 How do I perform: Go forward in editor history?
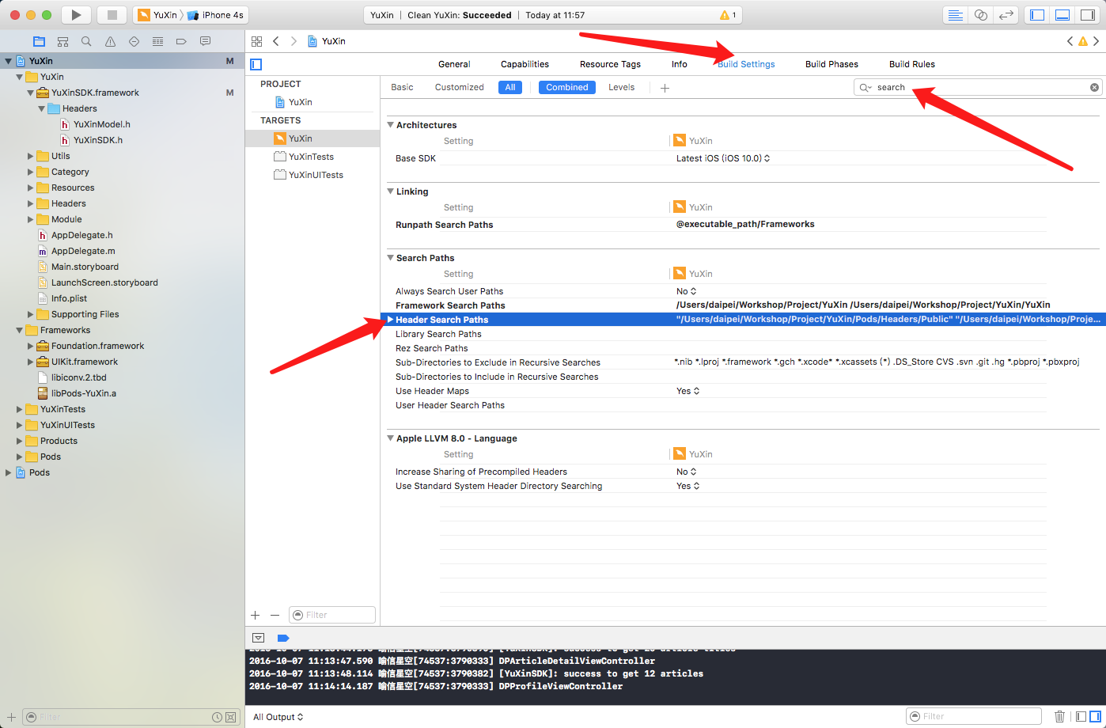(x=294, y=41)
